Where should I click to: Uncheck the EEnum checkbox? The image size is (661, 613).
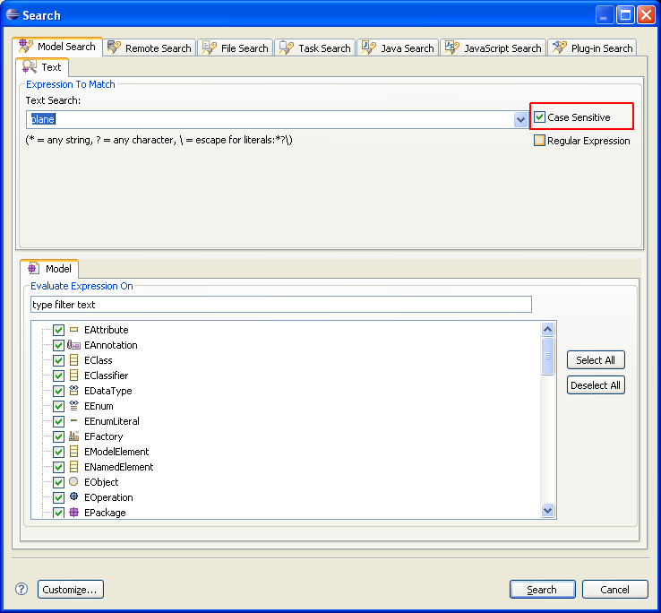coord(58,406)
